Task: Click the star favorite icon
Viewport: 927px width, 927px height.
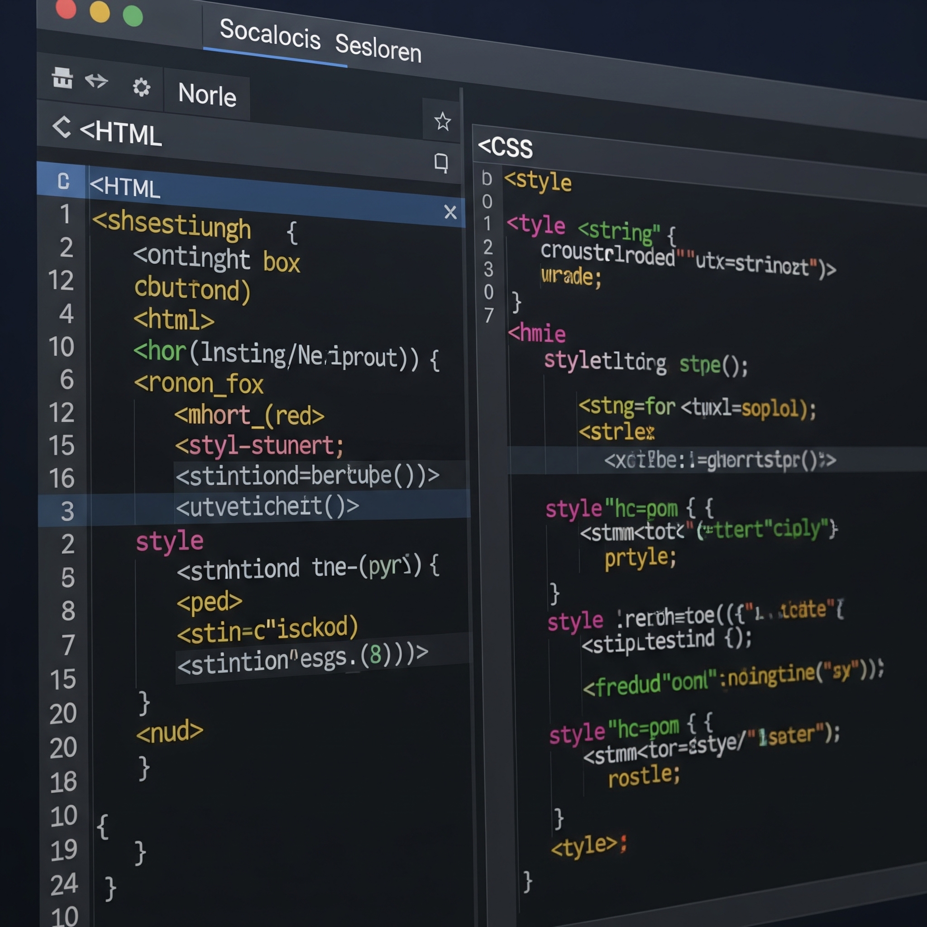Action: [442, 121]
